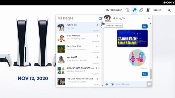Click the Messages panel heading

(x=65, y=18)
